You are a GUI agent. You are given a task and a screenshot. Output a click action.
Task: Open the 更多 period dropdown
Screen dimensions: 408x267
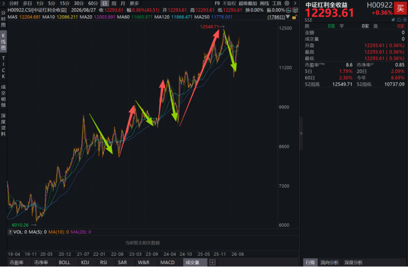coord(134,3)
